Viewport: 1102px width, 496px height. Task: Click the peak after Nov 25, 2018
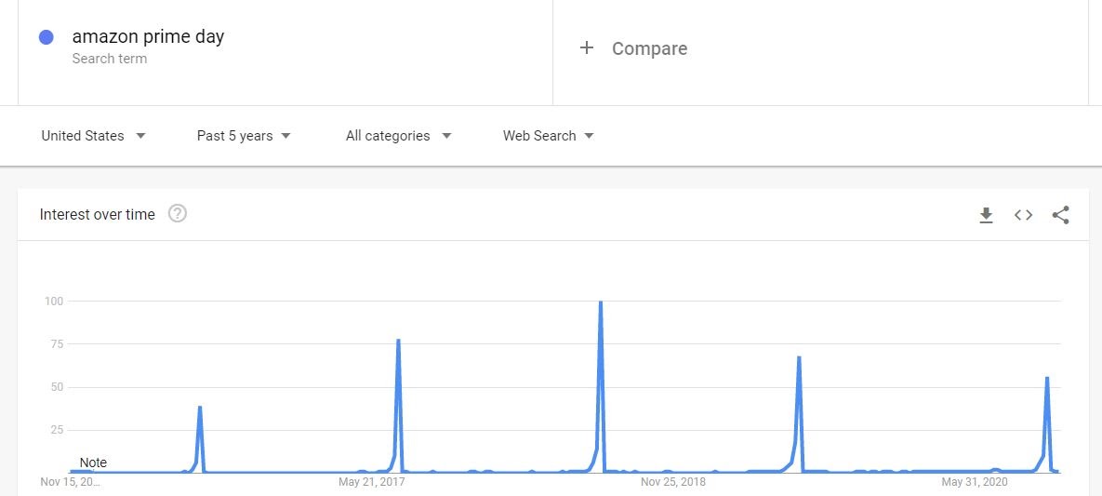tap(799, 357)
